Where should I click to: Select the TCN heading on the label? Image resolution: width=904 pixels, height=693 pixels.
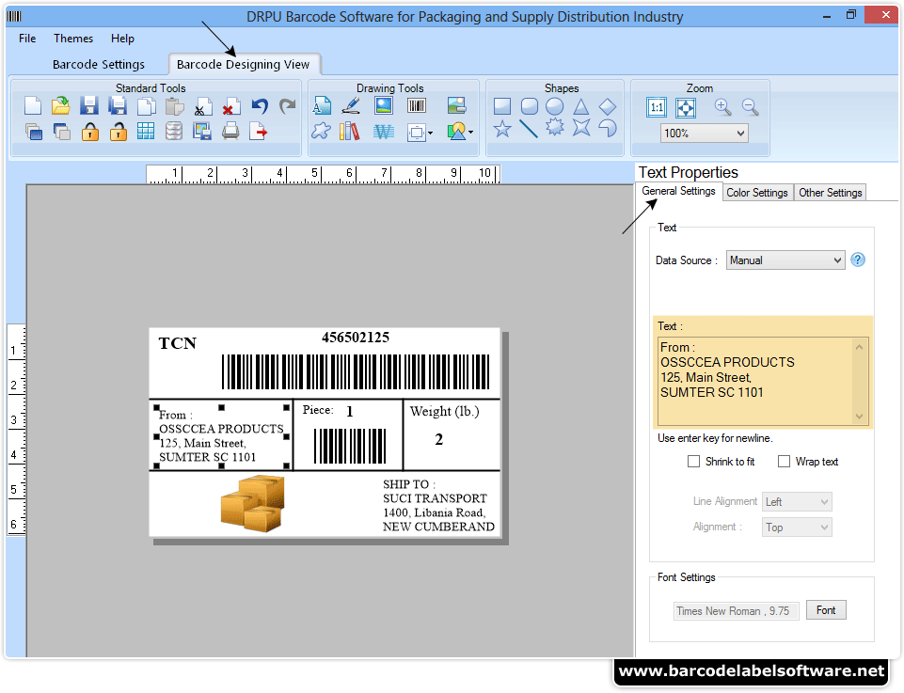178,344
